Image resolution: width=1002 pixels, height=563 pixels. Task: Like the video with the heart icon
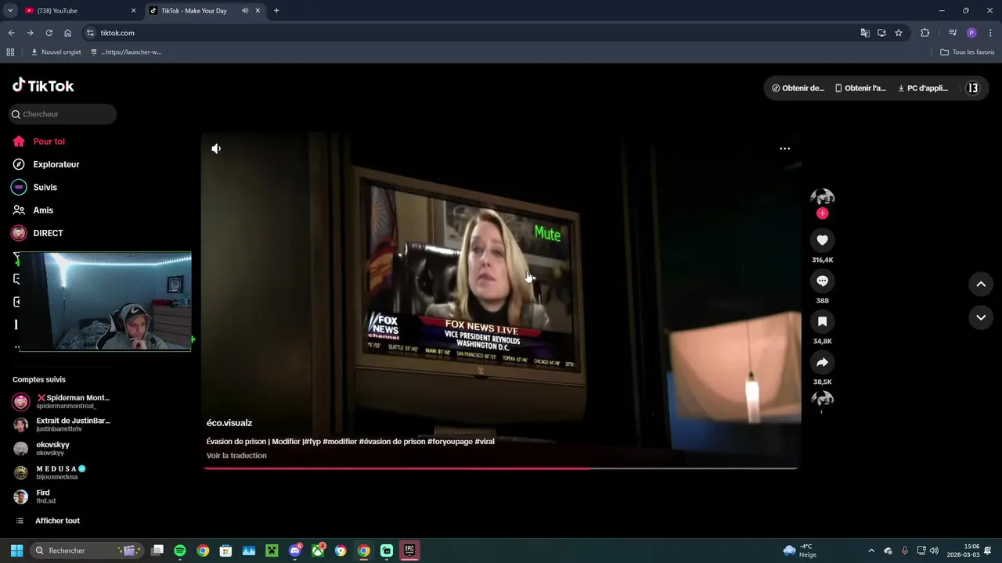[x=822, y=240]
